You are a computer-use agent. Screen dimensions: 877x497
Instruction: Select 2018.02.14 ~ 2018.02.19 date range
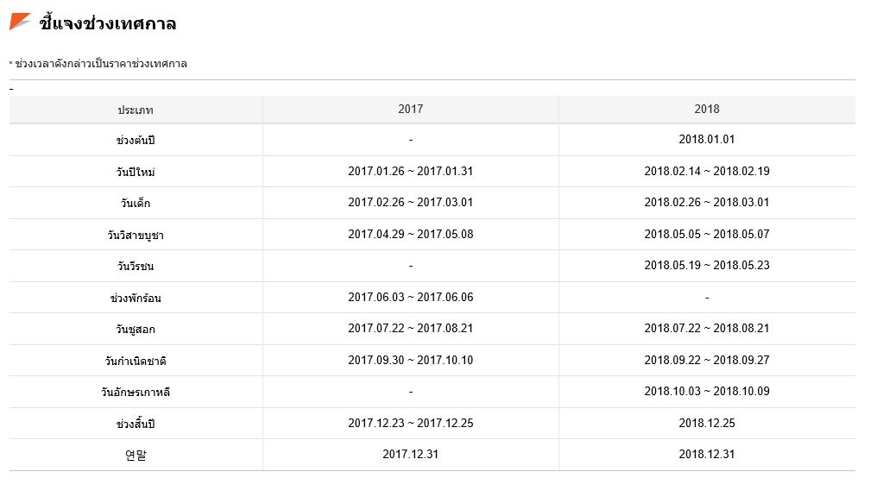pos(707,171)
